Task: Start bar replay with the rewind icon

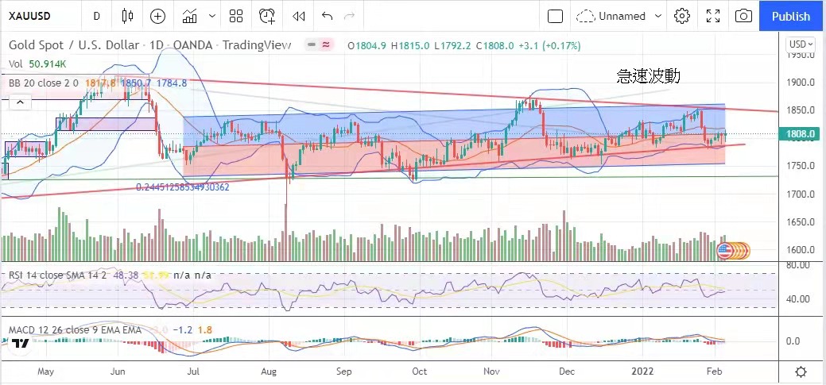Action: (298, 16)
